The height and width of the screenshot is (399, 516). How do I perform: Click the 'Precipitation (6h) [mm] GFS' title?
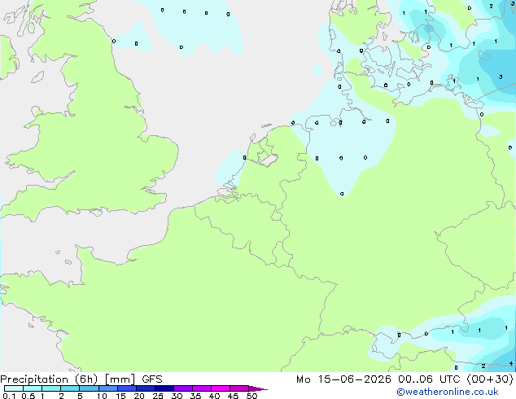click(81, 379)
